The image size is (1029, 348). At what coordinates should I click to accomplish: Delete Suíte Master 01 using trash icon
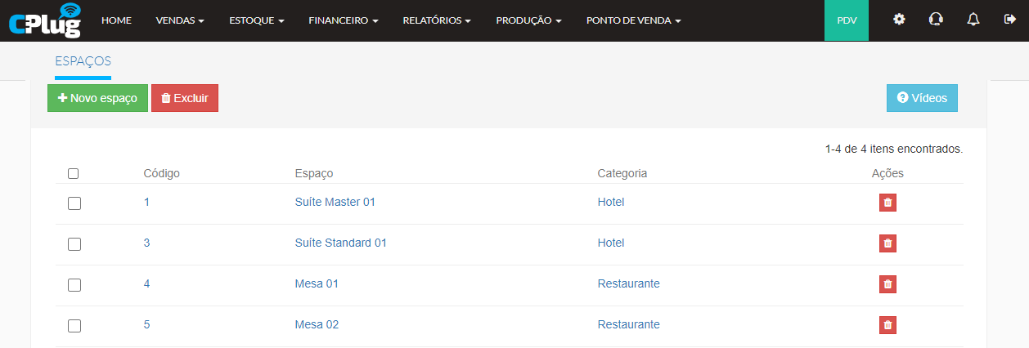(887, 203)
